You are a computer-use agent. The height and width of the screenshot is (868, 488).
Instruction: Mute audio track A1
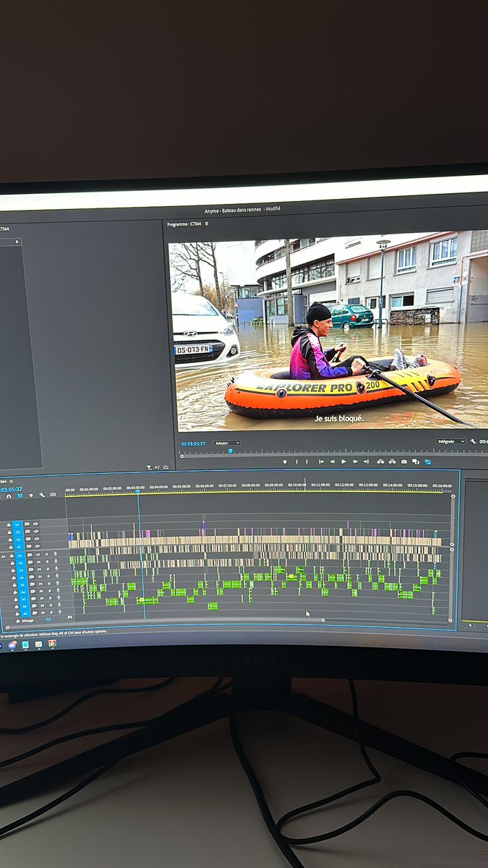(x=38, y=555)
